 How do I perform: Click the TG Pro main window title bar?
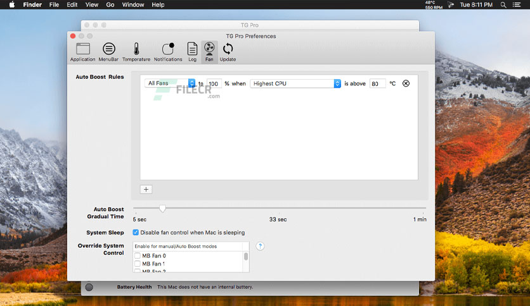click(x=250, y=25)
